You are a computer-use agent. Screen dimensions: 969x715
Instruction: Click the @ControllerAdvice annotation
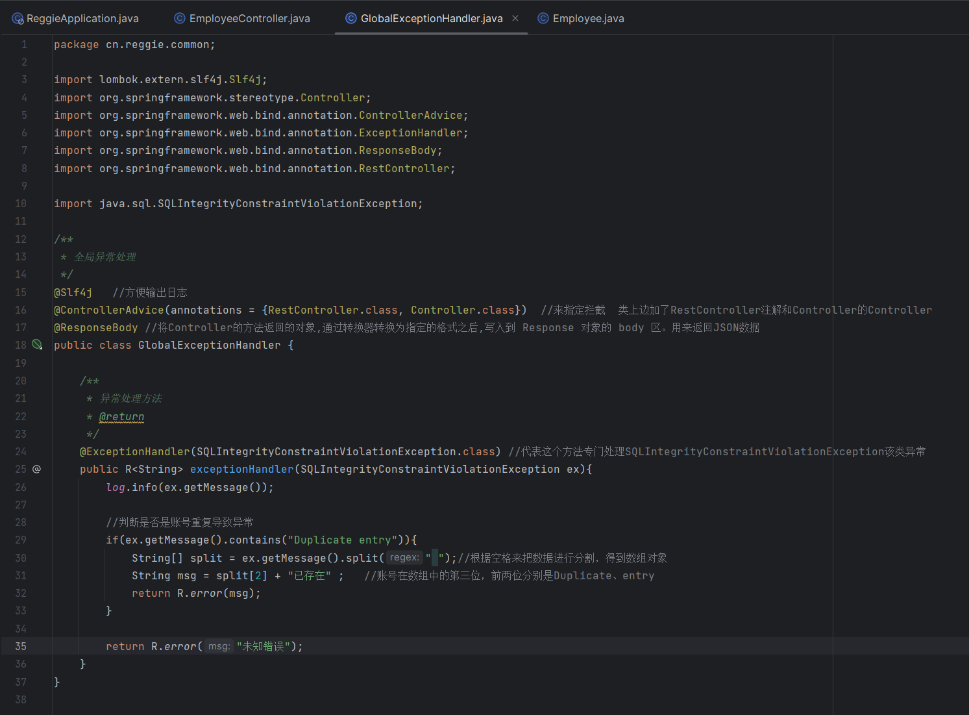[x=109, y=310]
